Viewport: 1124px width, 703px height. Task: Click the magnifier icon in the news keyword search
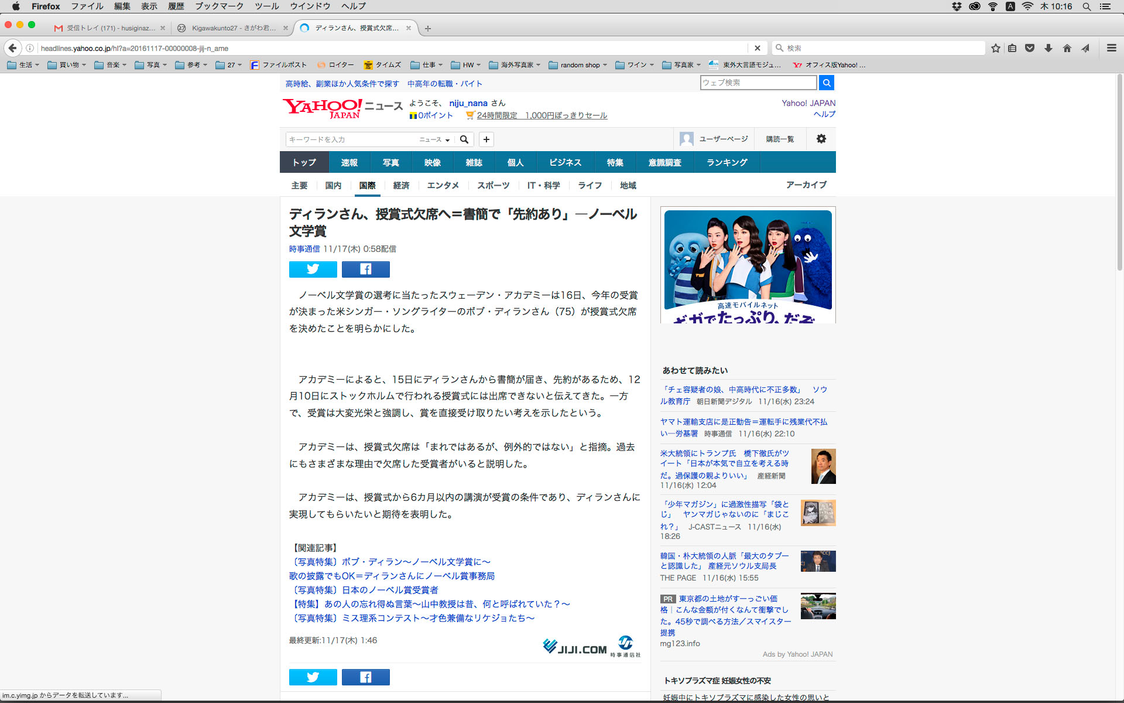[464, 139]
